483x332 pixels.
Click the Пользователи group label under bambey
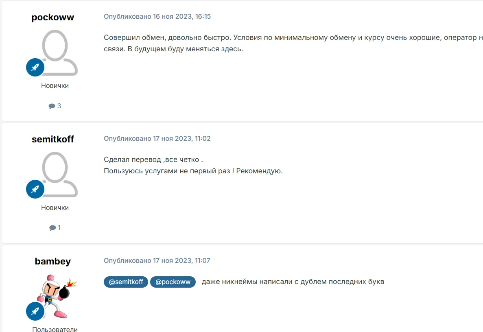pos(55,329)
